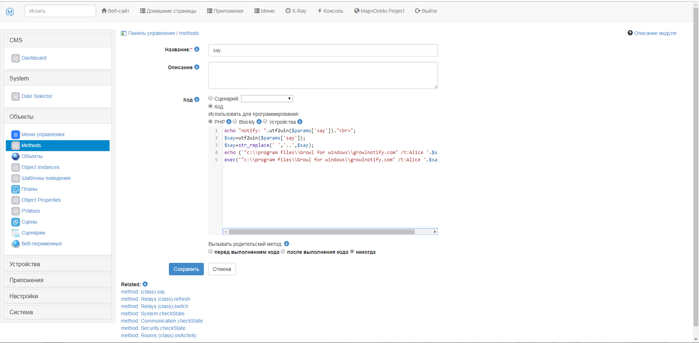Click info icon beside Устройства option
699x343 pixels.
[x=300, y=122]
